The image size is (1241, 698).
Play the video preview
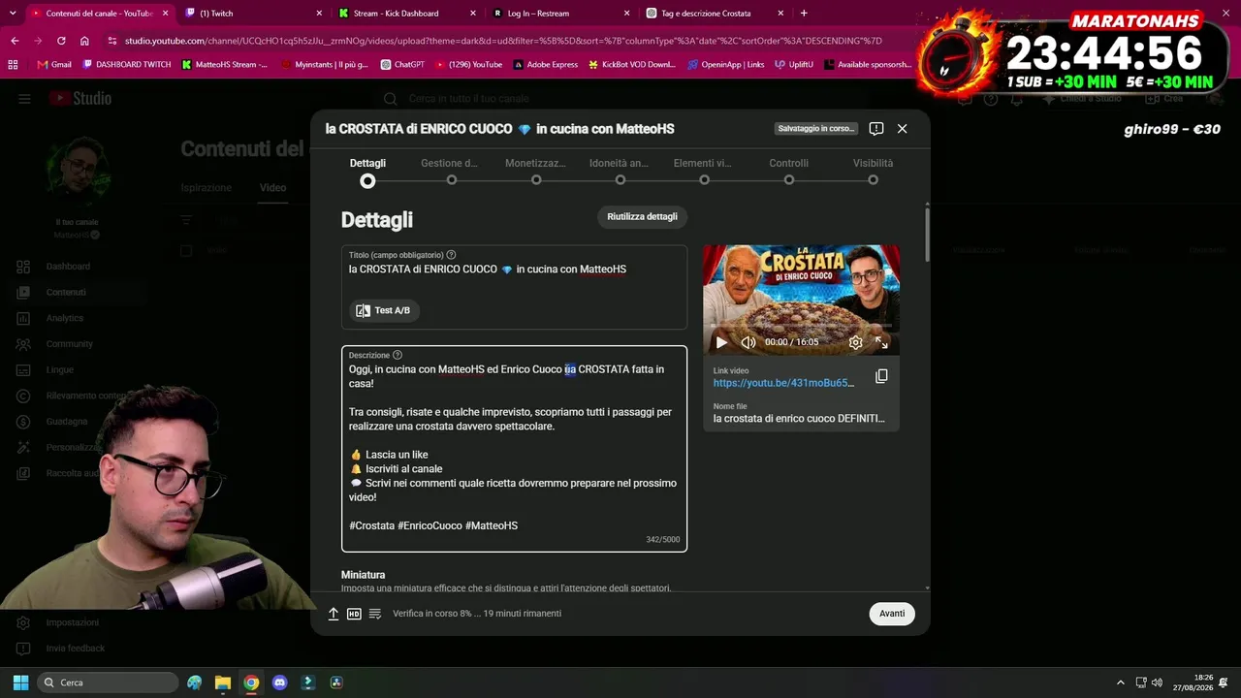click(x=721, y=342)
